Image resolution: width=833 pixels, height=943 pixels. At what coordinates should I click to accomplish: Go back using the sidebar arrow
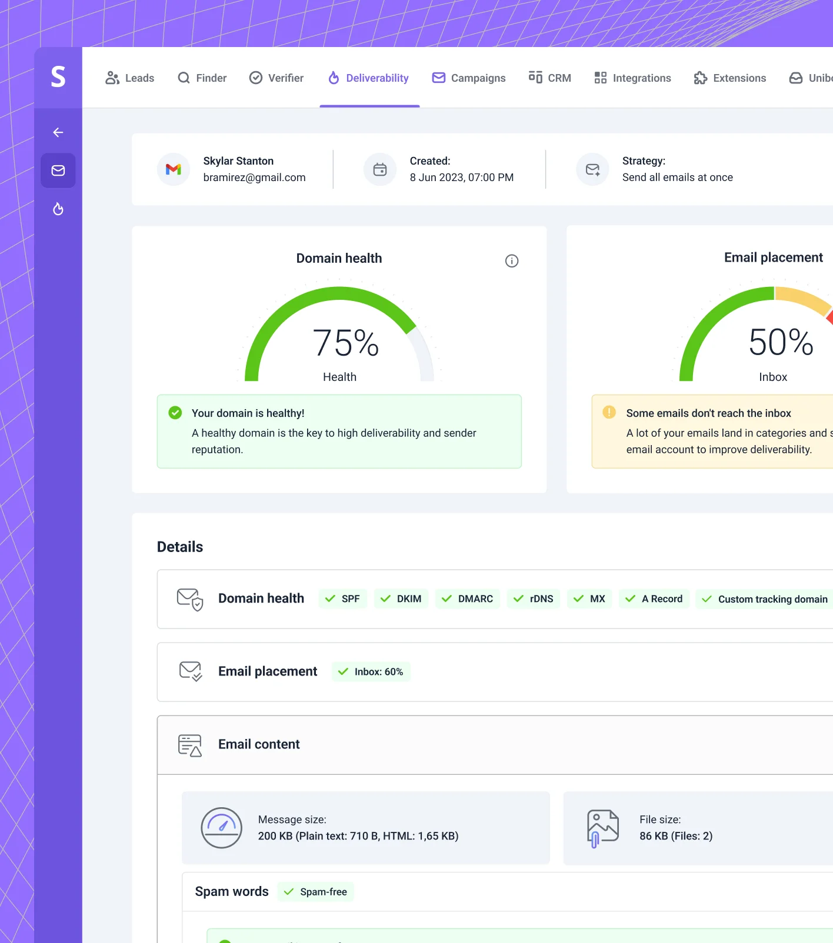(x=58, y=132)
